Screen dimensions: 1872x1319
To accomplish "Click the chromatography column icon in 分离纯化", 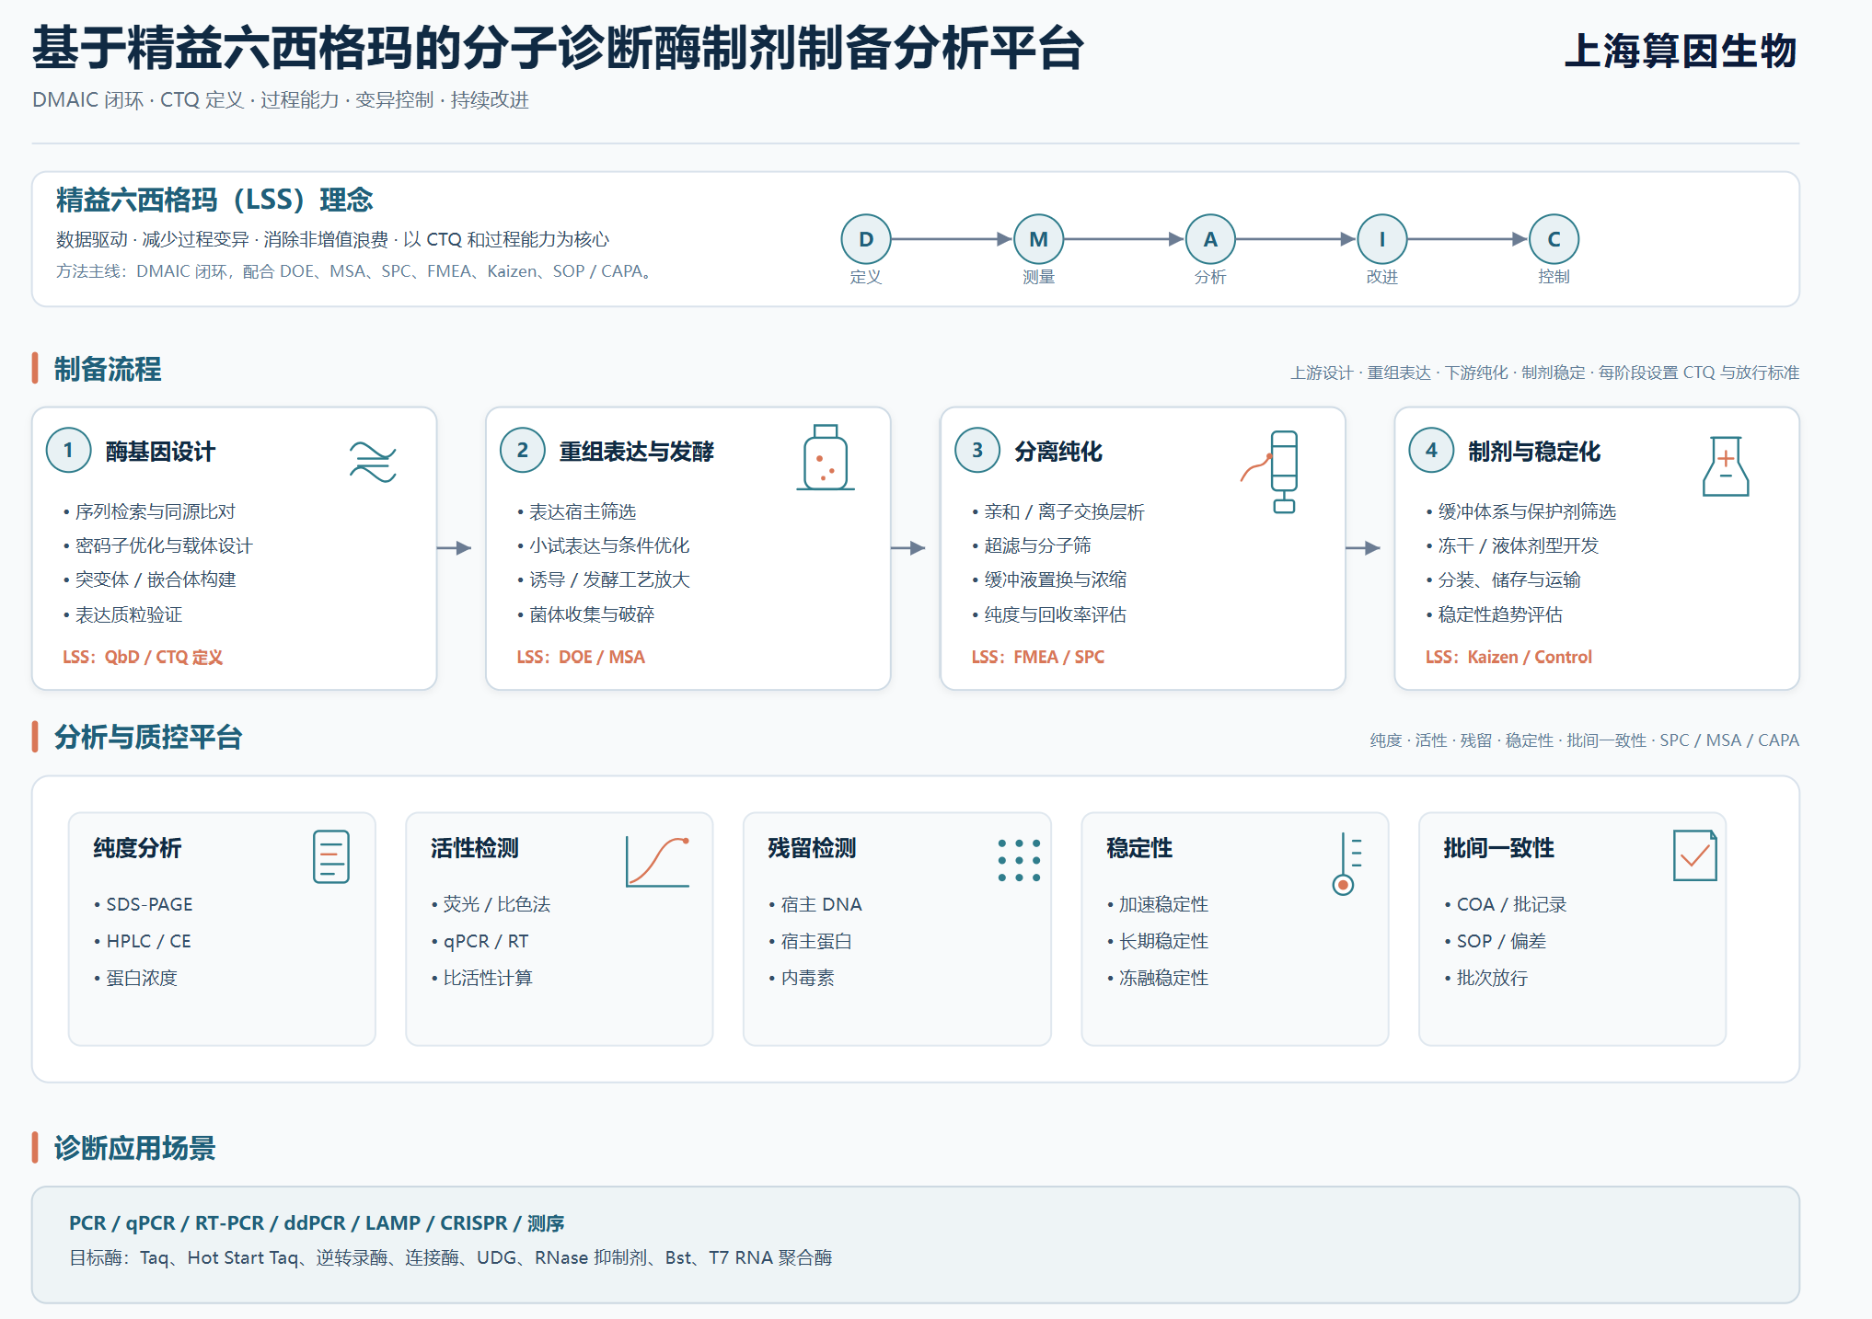I will pos(1271,471).
